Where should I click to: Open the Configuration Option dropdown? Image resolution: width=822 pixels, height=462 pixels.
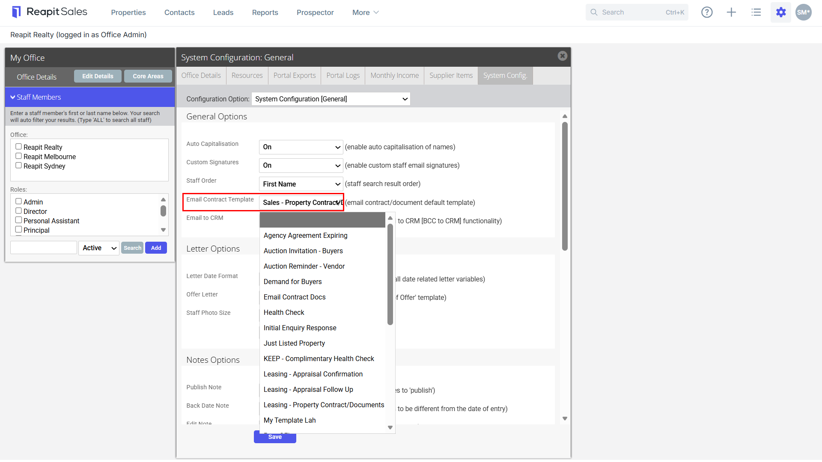pyautogui.click(x=331, y=99)
